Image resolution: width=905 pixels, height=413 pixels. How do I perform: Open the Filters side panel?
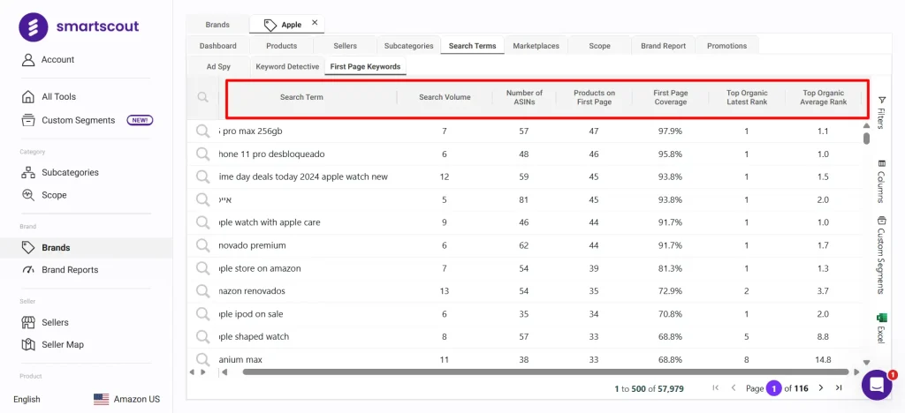[x=881, y=112]
